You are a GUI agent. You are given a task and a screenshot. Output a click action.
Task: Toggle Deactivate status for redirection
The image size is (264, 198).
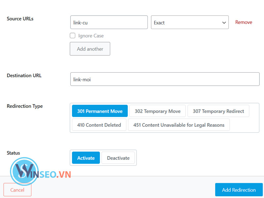click(x=118, y=158)
